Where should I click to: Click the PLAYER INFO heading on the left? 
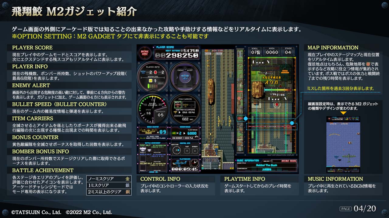click(x=30, y=66)
